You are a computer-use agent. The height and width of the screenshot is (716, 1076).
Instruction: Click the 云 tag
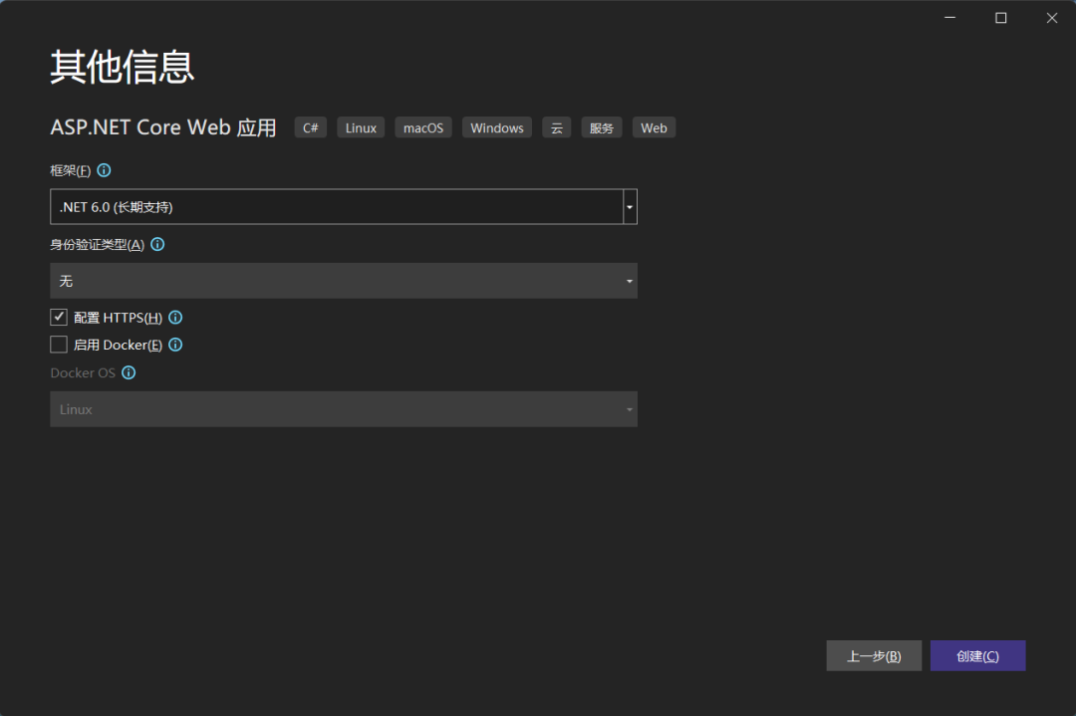[x=557, y=127]
